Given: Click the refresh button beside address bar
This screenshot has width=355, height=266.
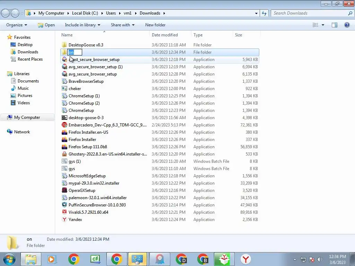Looking at the screenshot, I should click(264, 13).
